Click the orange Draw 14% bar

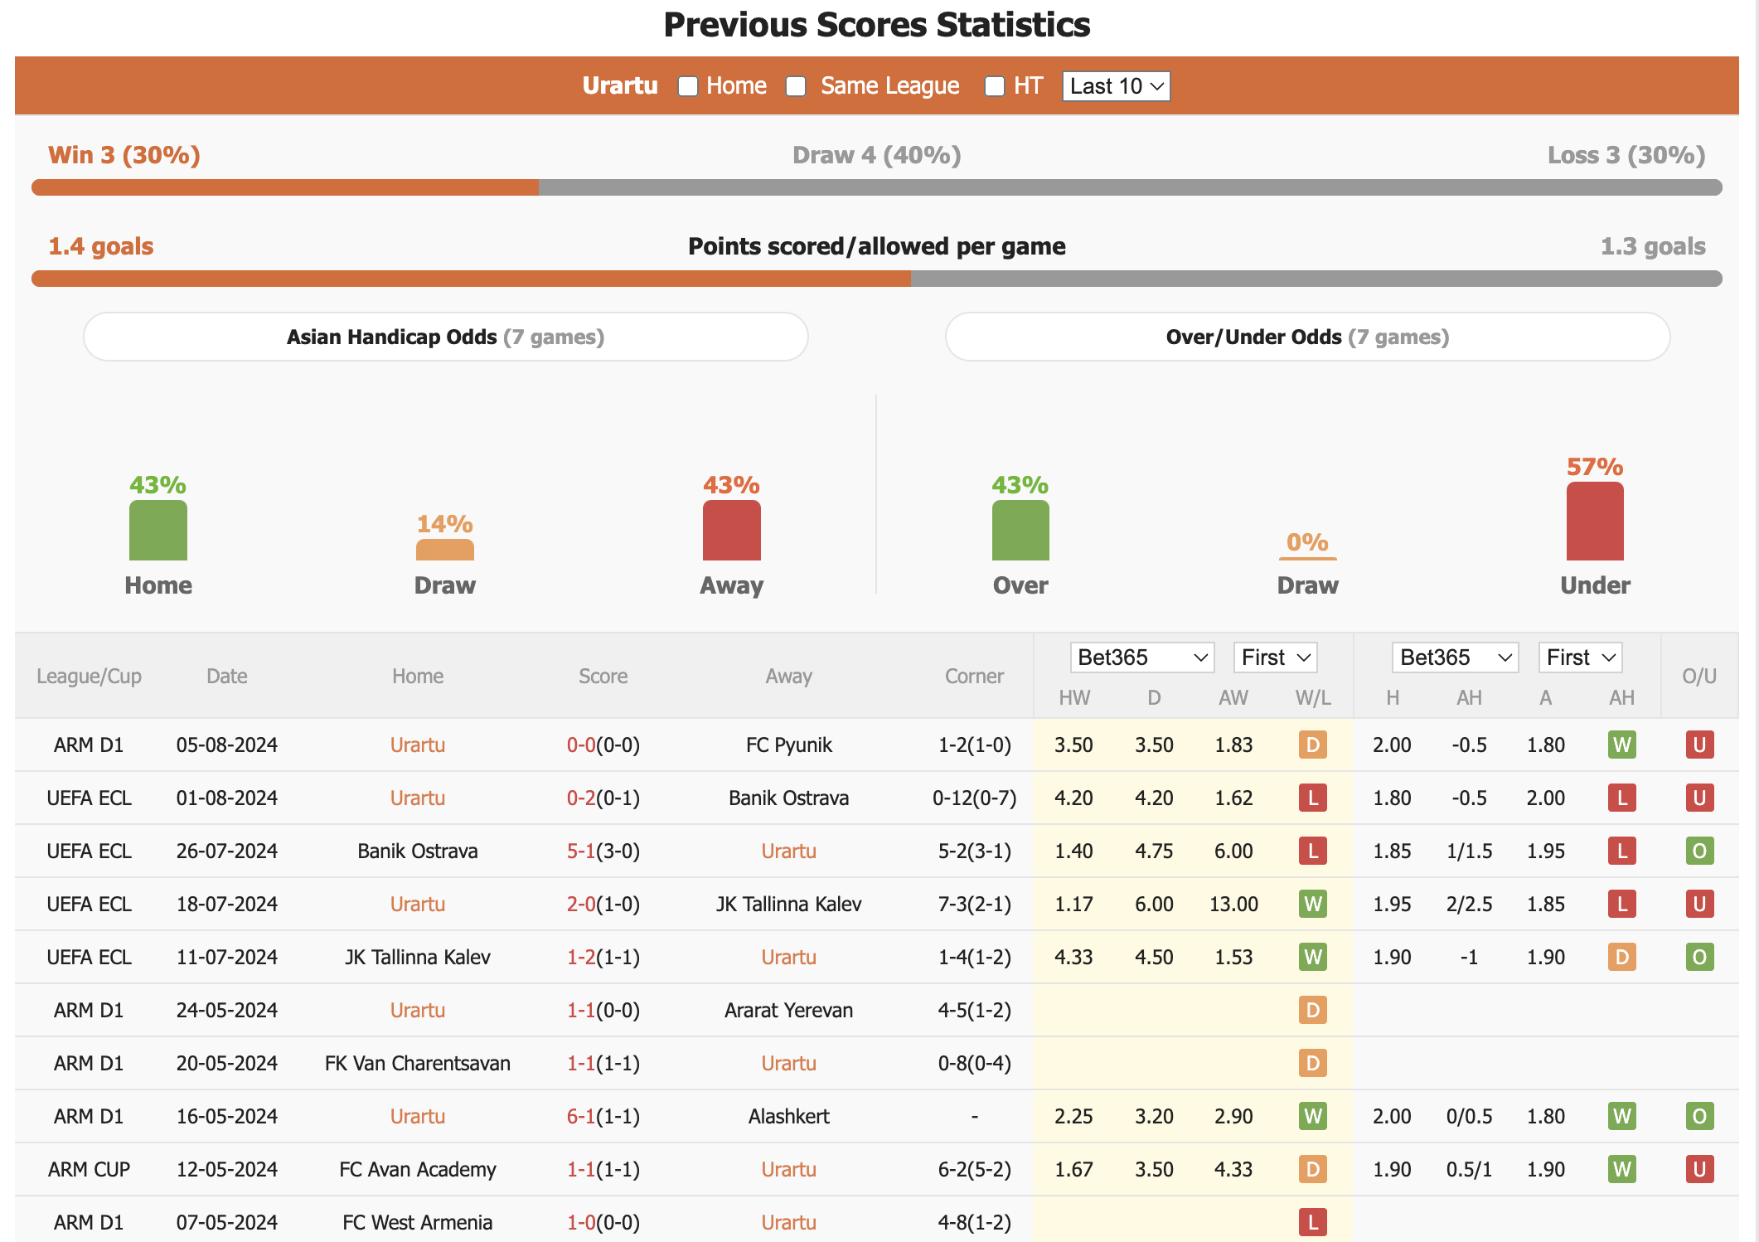pyautogui.click(x=445, y=550)
